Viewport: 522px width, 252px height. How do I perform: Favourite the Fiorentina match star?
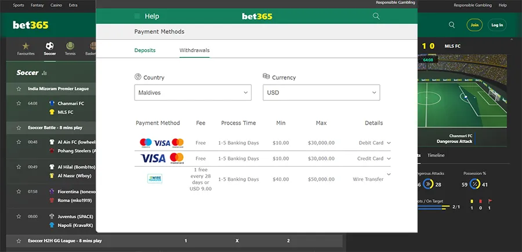click(x=19, y=192)
